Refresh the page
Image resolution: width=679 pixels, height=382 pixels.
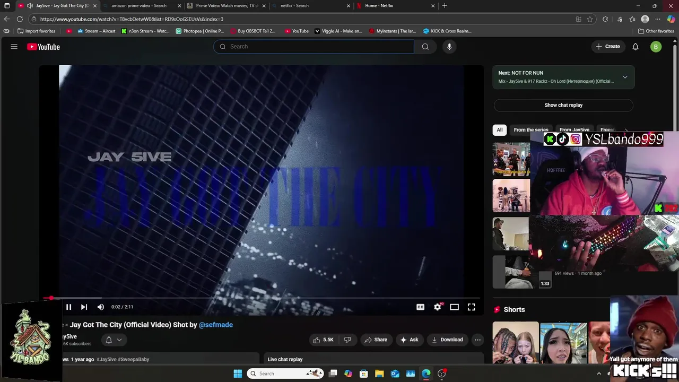pyautogui.click(x=20, y=19)
